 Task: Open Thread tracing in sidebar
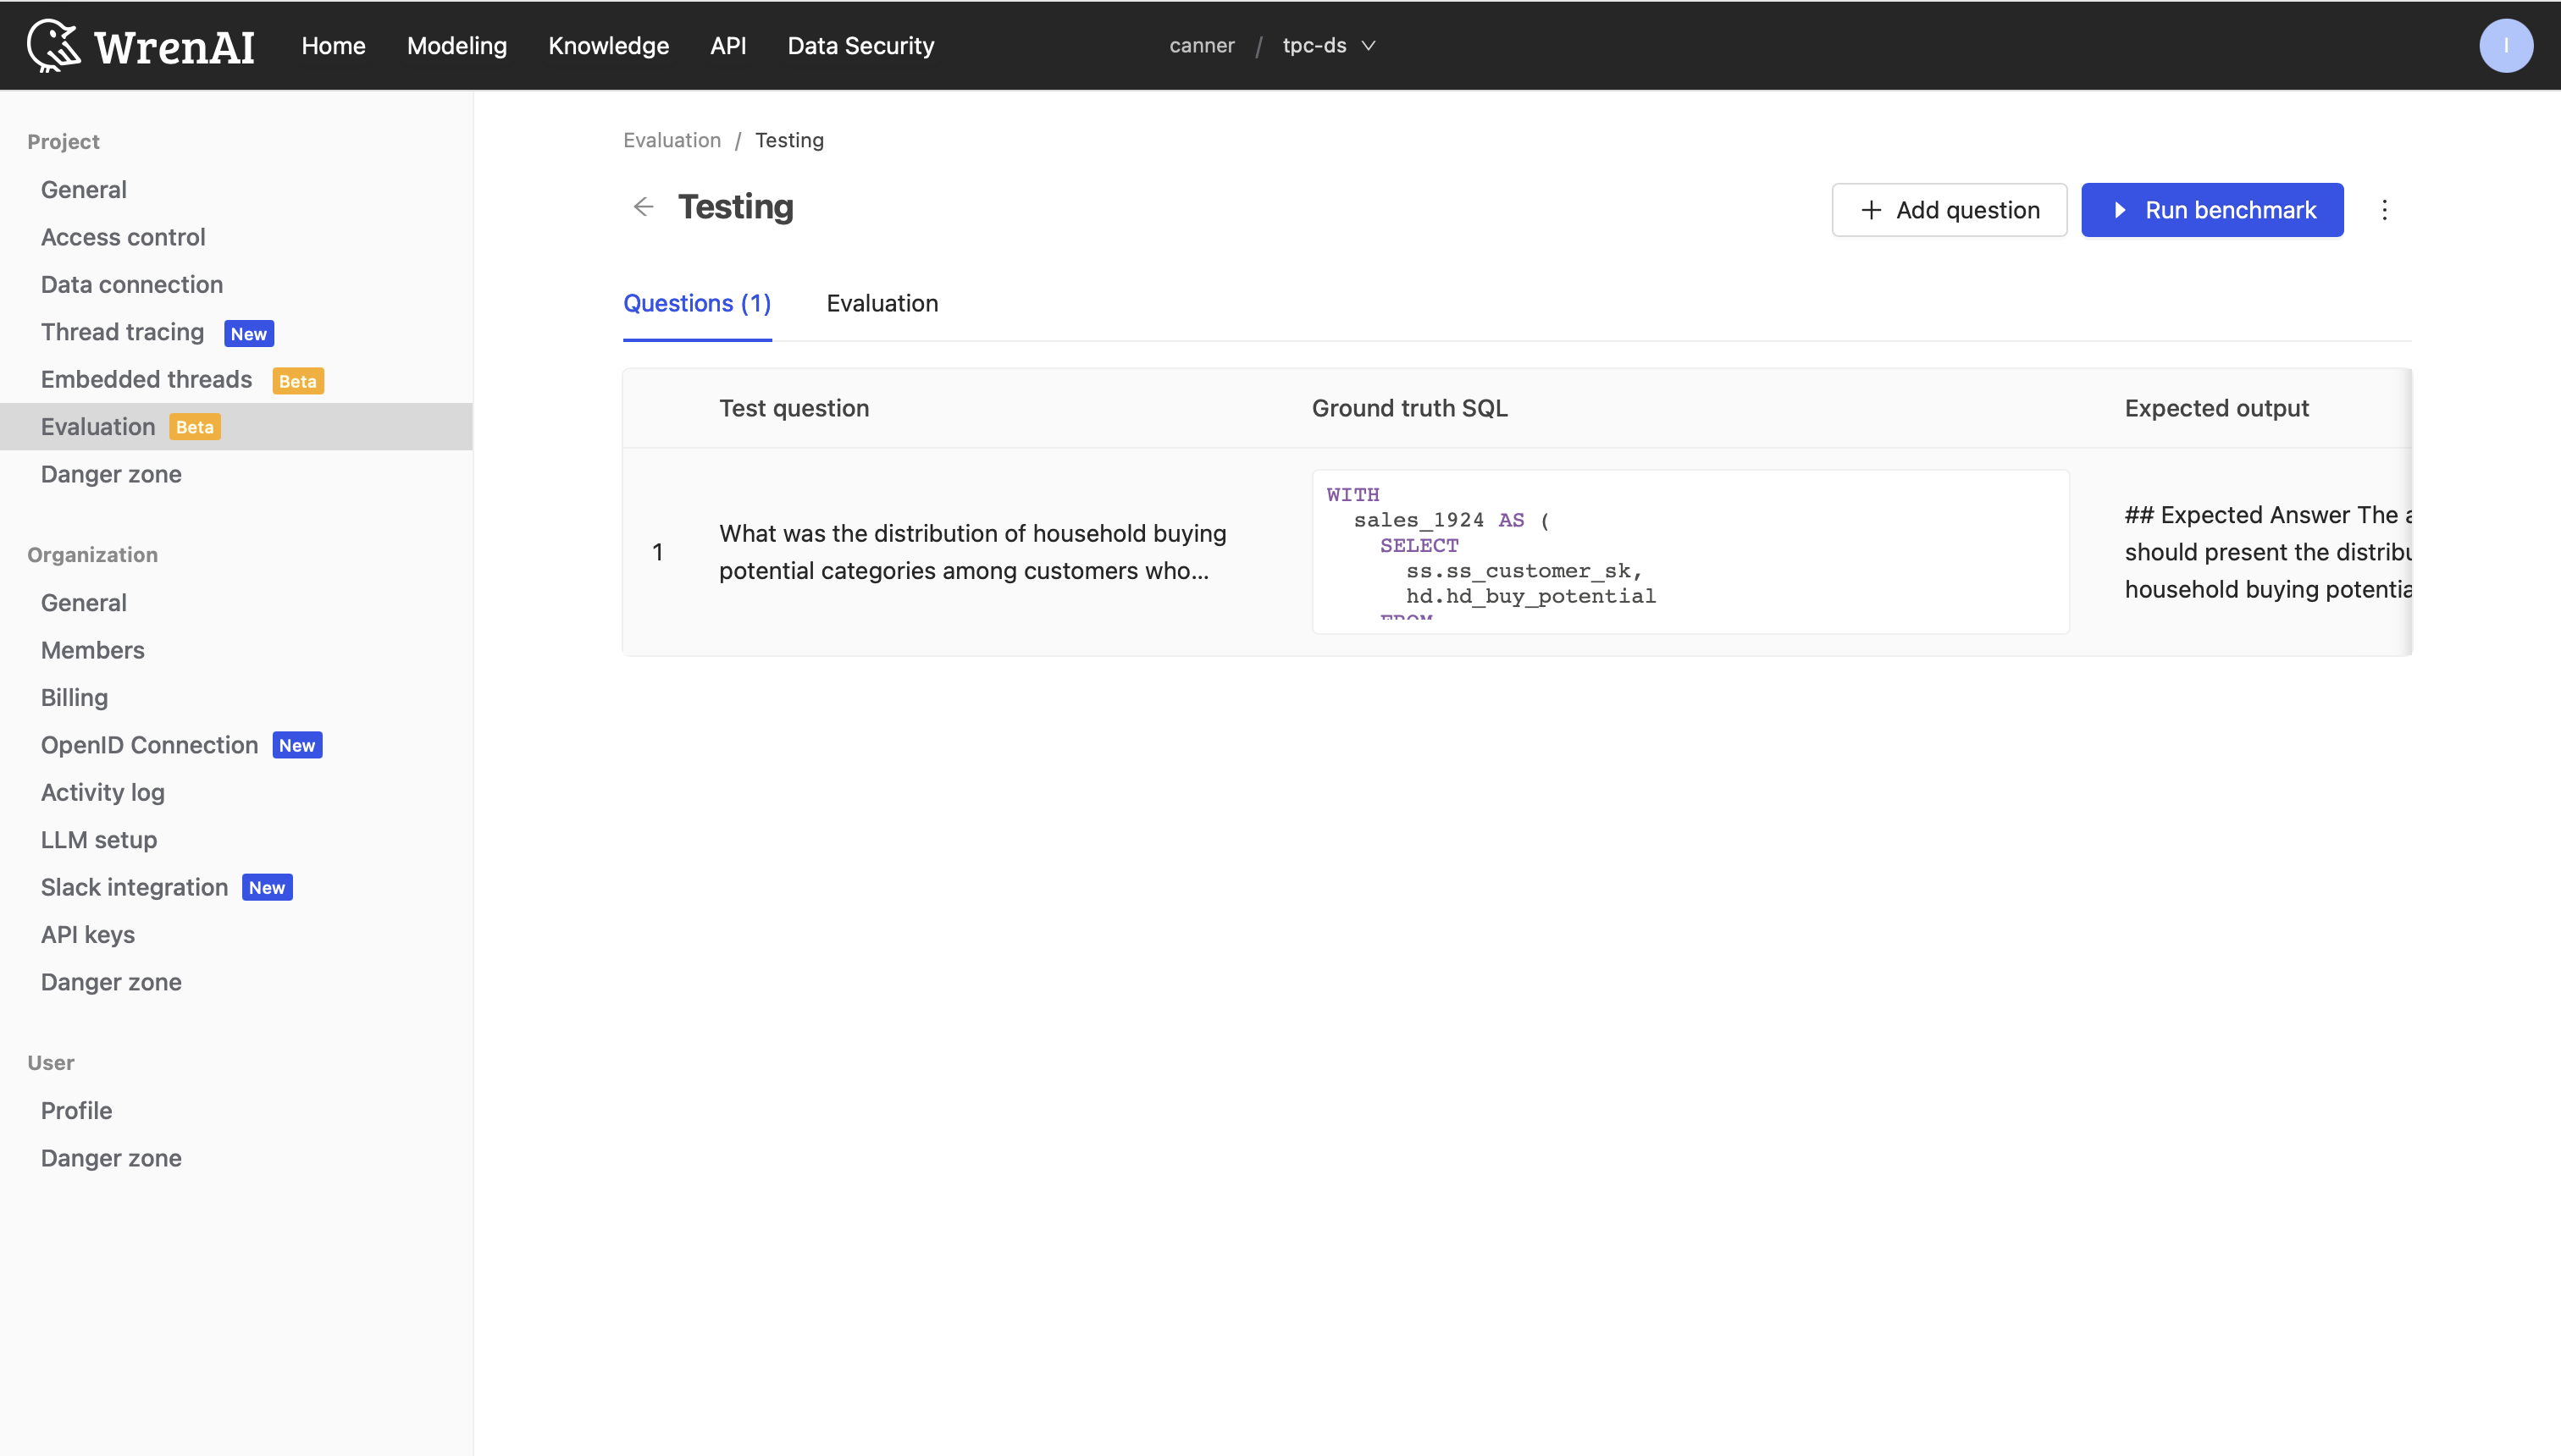[122, 332]
